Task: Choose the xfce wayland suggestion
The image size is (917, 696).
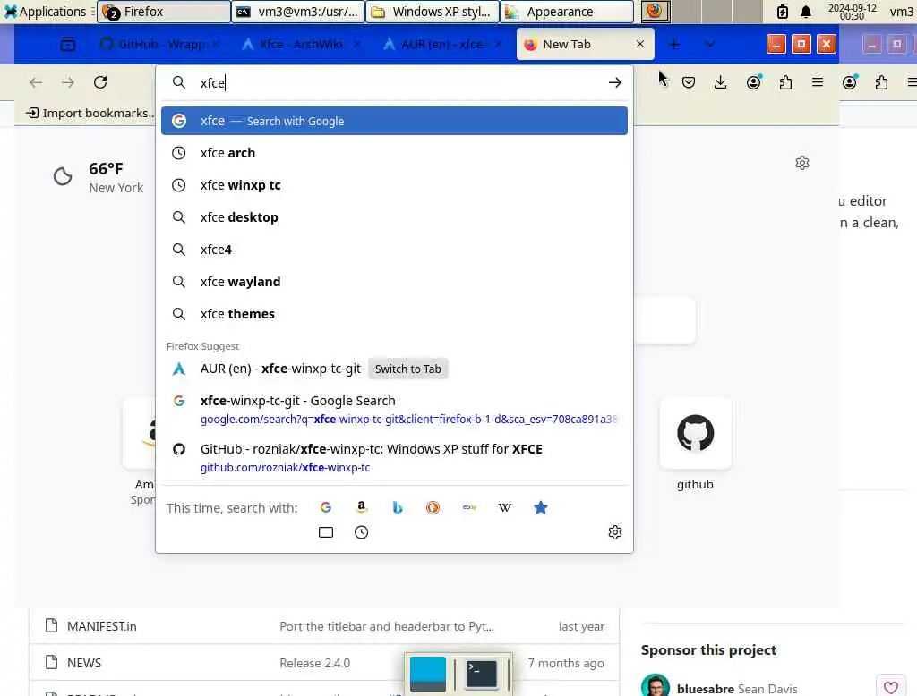Action: click(394, 282)
